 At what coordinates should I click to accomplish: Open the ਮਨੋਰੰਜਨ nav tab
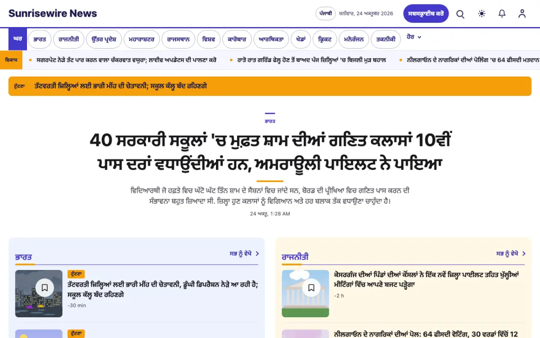[x=354, y=39]
